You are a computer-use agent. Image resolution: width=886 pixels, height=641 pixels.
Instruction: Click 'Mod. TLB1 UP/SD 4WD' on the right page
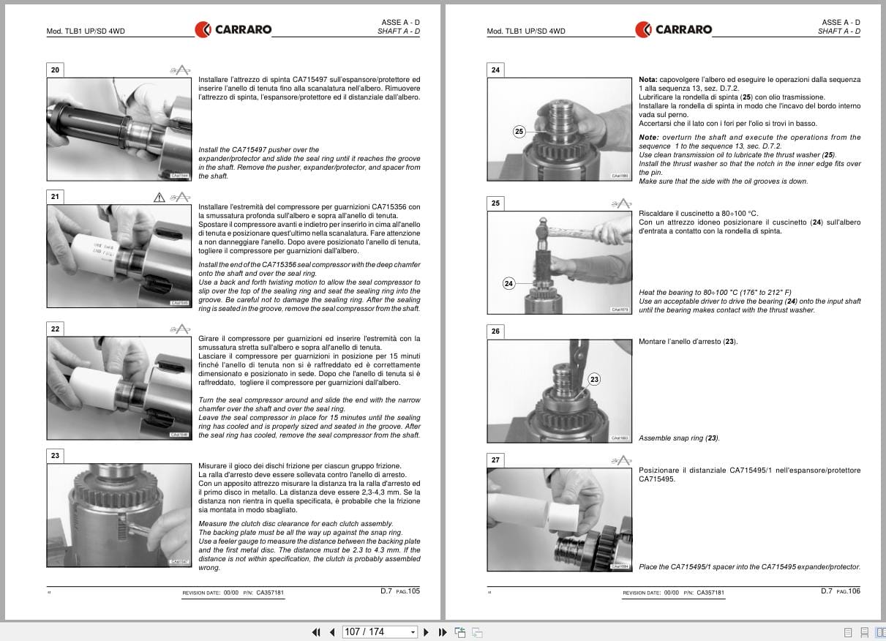coord(526,31)
